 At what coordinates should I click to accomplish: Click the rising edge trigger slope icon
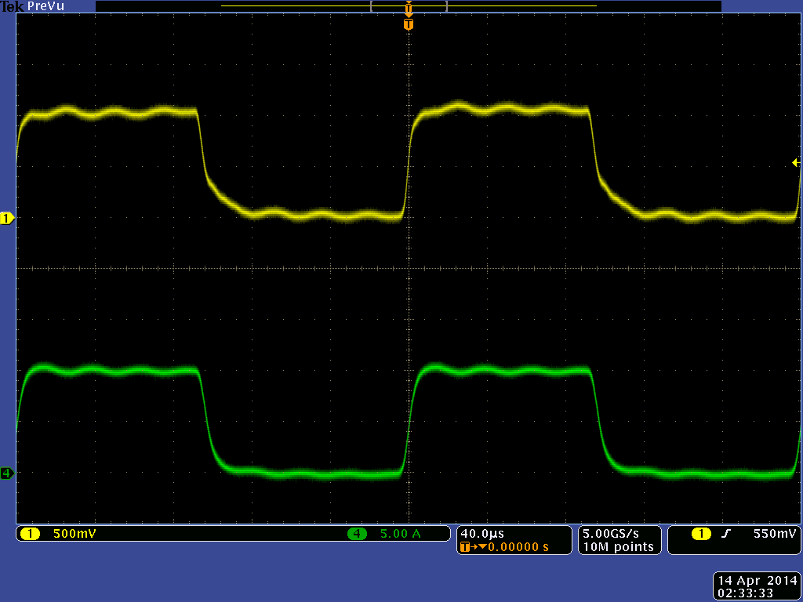pos(725,534)
